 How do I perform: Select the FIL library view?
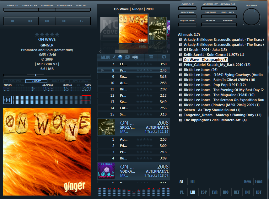point(193,181)
